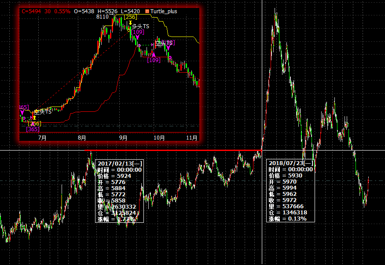Click the 11月 label on the time axis
The width and height of the screenshot is (385, 265).
click(191, 138)
